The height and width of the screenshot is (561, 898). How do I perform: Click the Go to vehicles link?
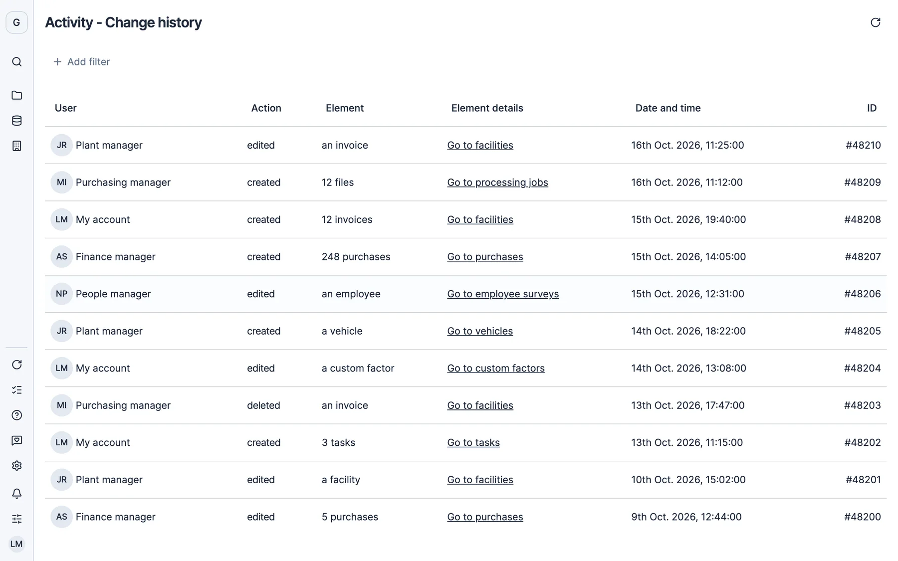click(x=480, y=331)
